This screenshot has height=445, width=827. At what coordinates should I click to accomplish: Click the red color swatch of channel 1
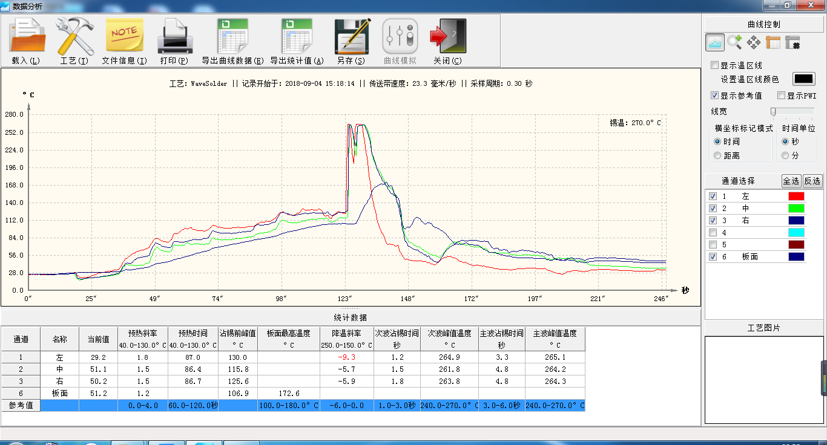796,196
